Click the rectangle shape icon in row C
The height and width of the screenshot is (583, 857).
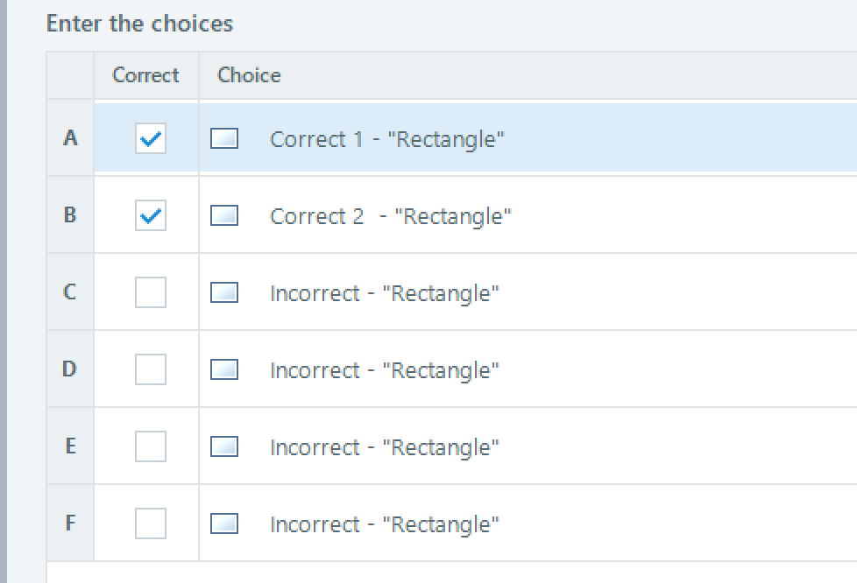tap(224, 292)
